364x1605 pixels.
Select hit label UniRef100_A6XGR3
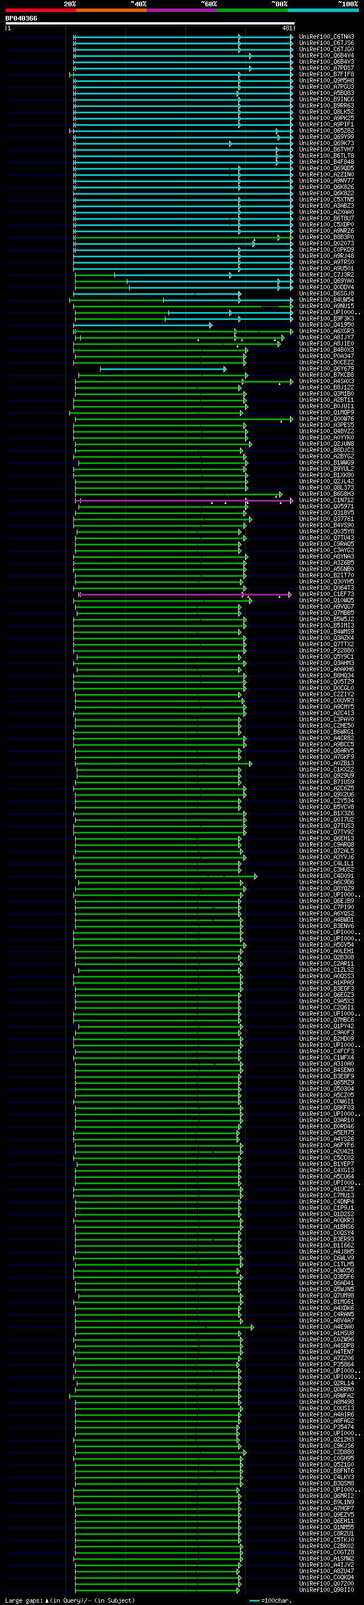326,331
